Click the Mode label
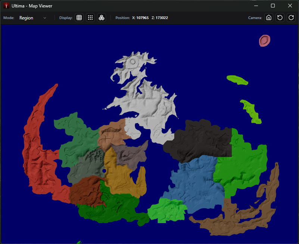The image size is (299, 244). coord(9,18)
